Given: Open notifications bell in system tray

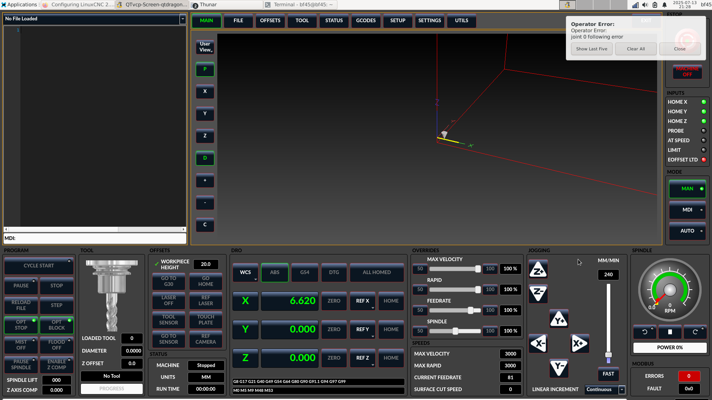Looking at the screenshot, I should point(665,5).
